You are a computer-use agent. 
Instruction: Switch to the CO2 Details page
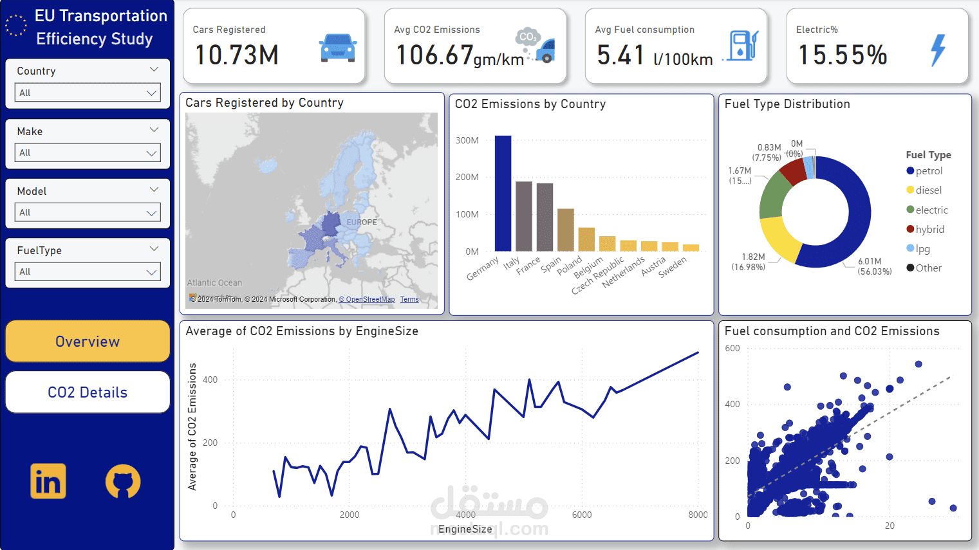click(88, 392)
